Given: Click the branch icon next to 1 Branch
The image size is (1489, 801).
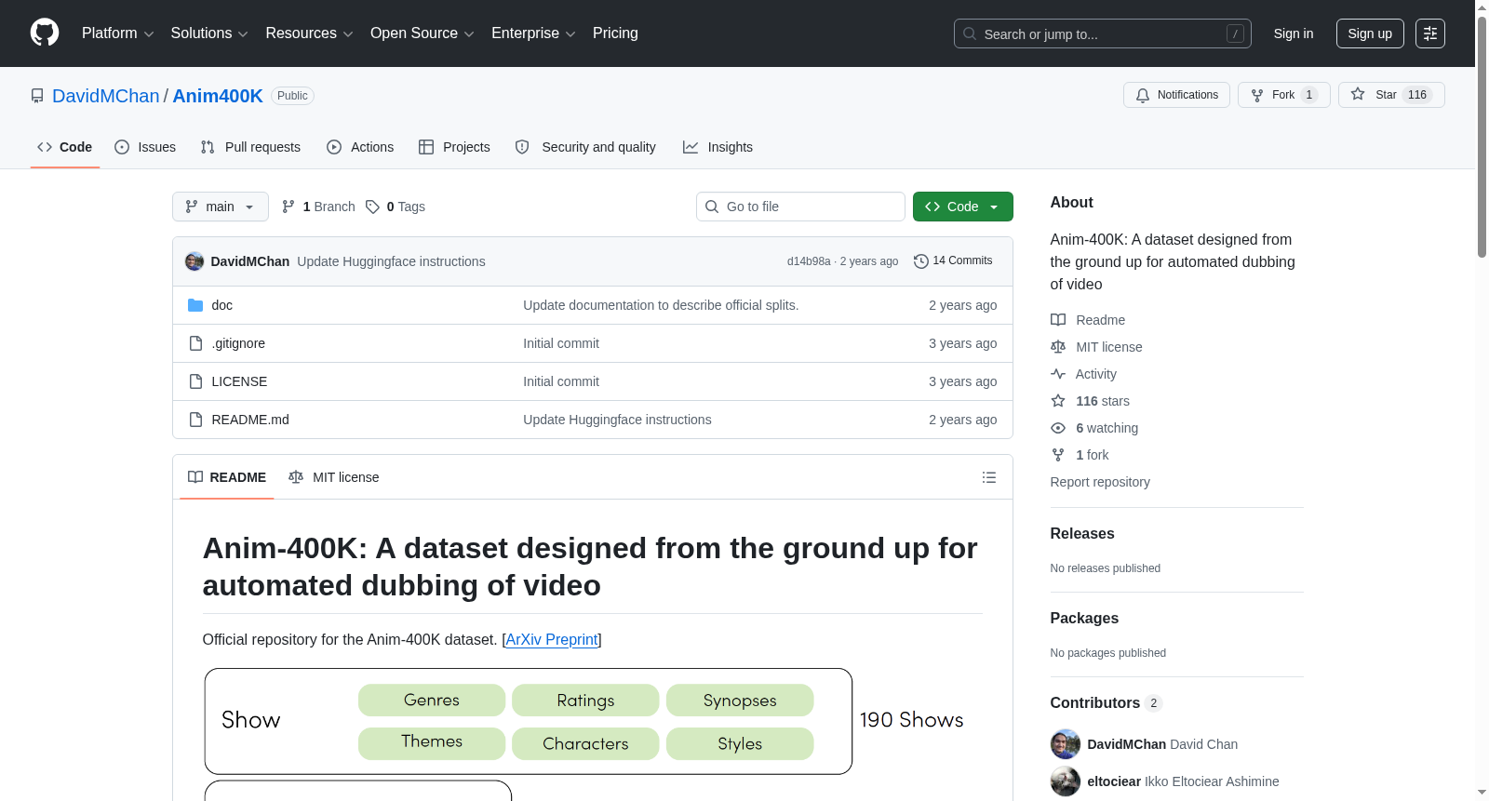Looking at the screenshot, I should pos(288,207).
